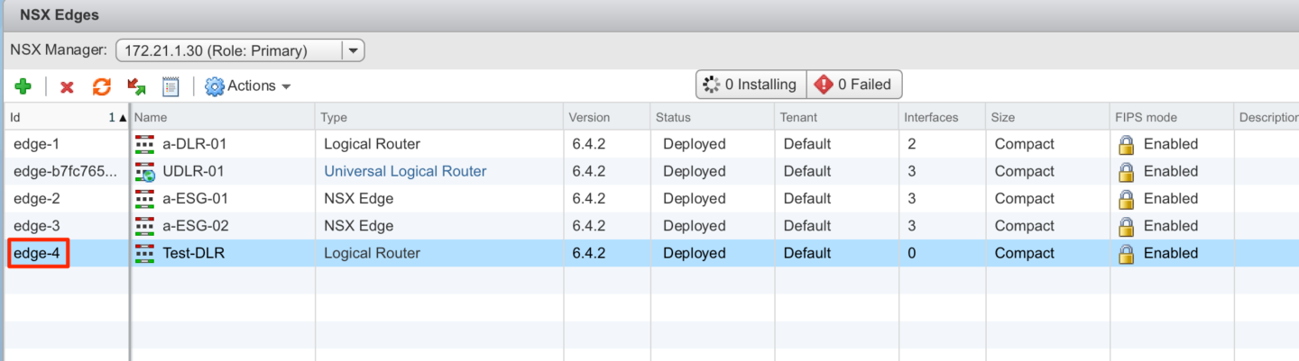Click Logical Router type in the Test-DLR row
1299x361 pixels.
[x=372, y=253]
